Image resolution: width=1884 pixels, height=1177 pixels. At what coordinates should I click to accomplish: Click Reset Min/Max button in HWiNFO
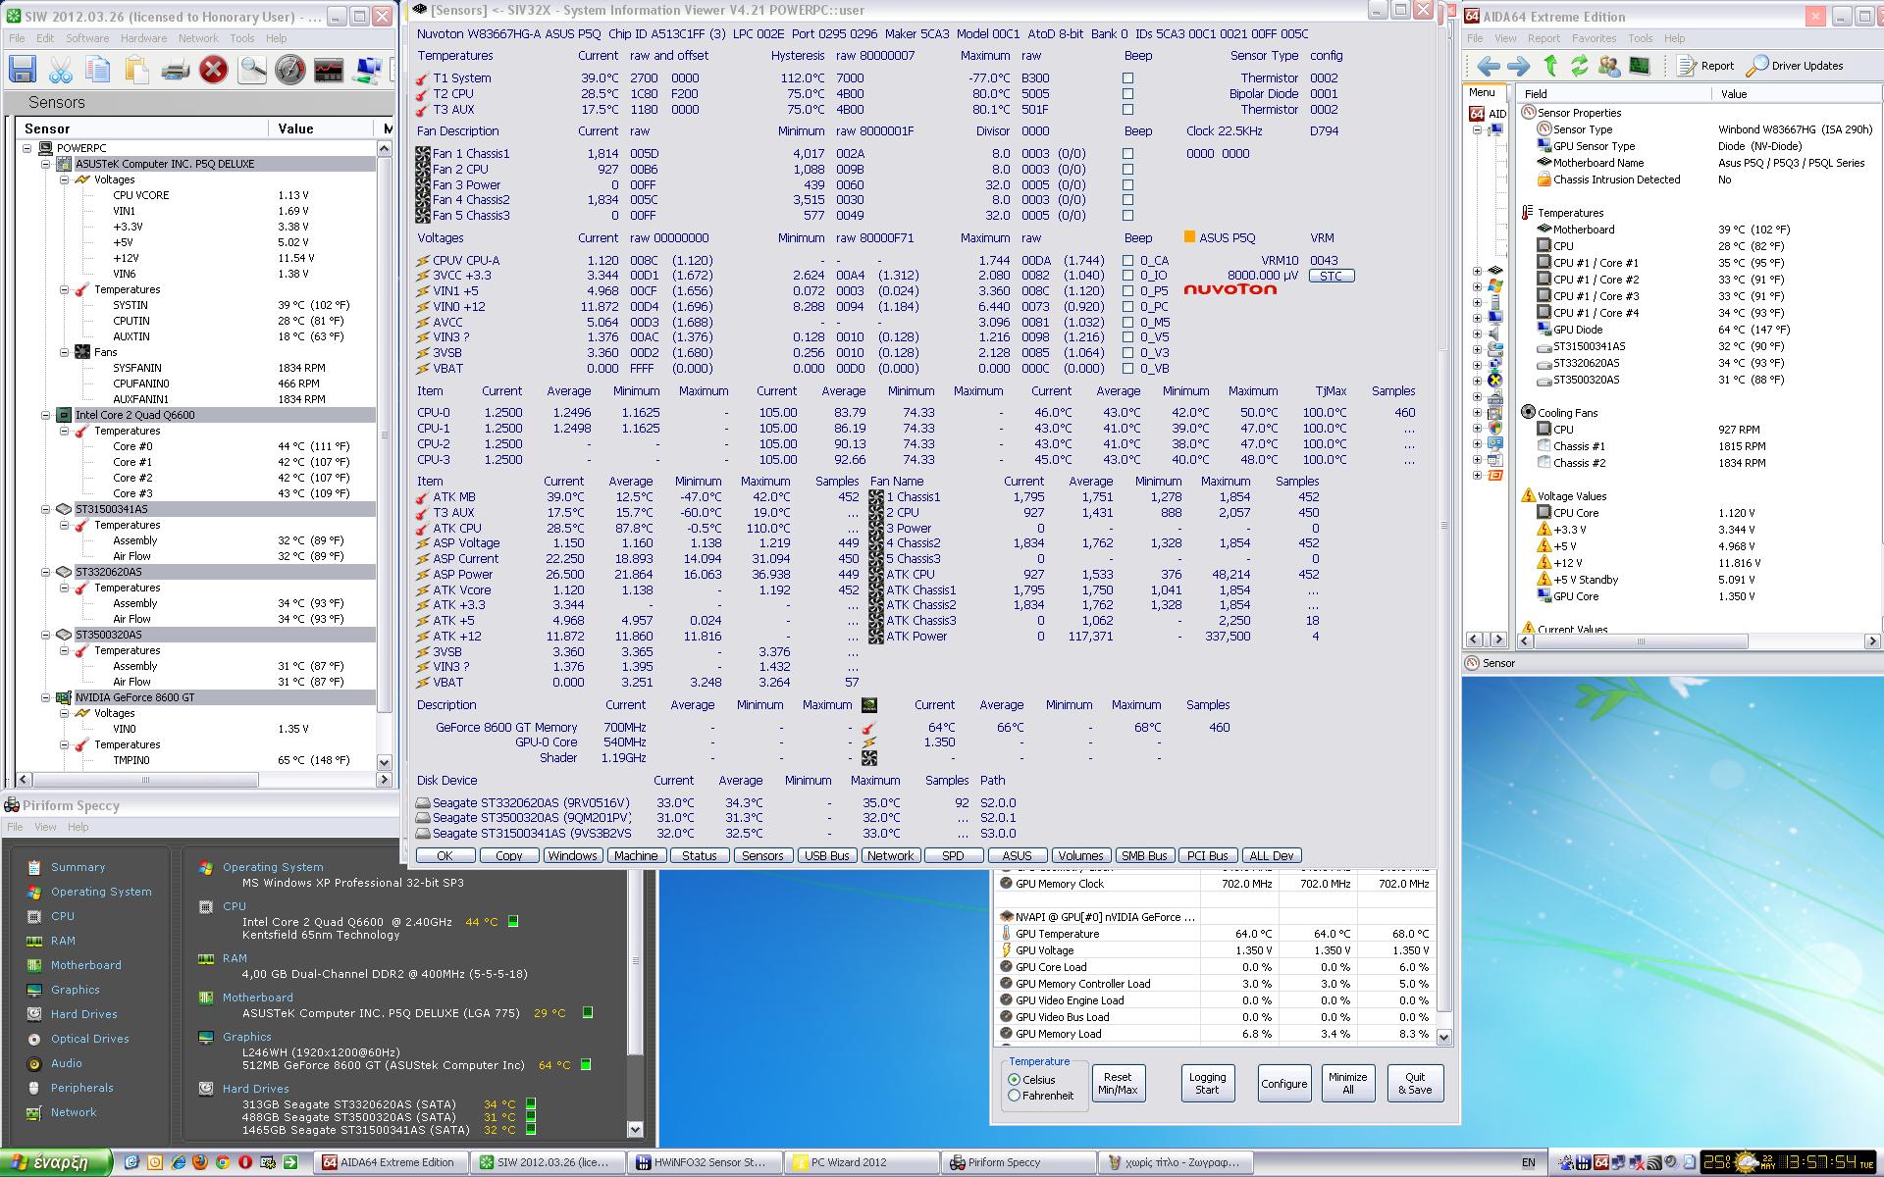pyautogui.click(x=1118, y=1083)
